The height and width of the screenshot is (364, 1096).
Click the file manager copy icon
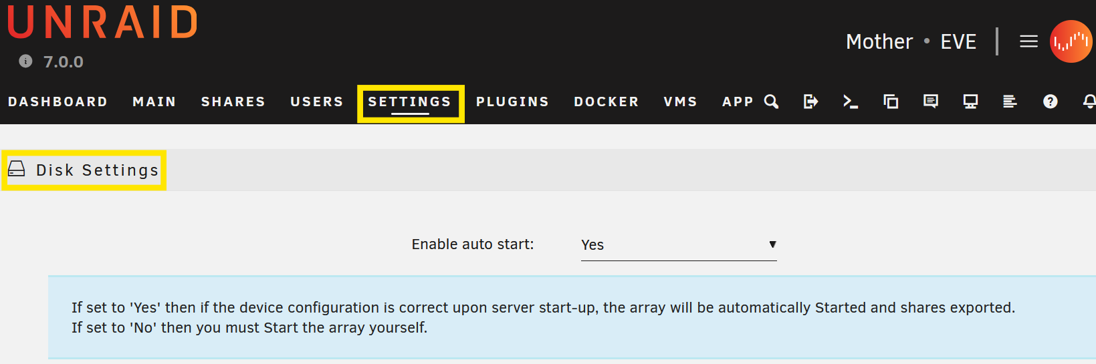(x=891, y=102)
